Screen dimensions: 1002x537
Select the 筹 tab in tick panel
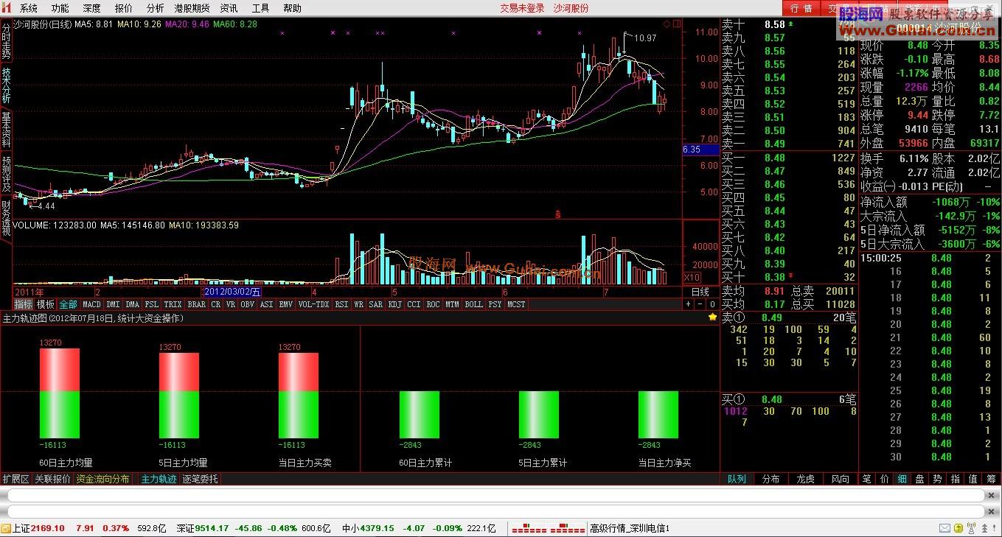[x=991, y=479]
